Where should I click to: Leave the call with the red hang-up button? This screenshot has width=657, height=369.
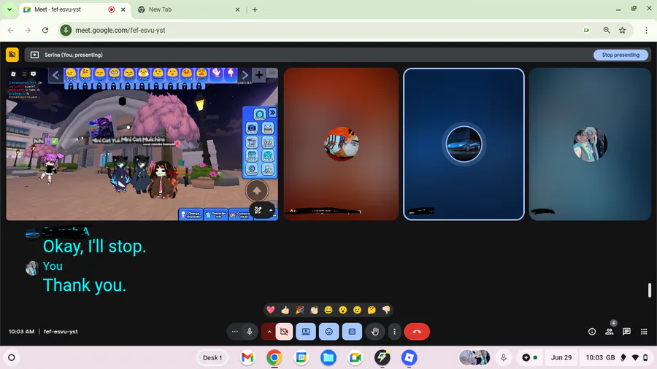(417, 332)
